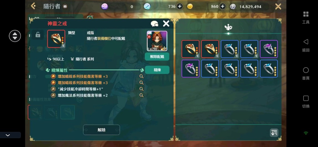Click the magnifier beside first 暗殺系列 attribute
Viewport: 318px width, 147px height.
point(141,76)
